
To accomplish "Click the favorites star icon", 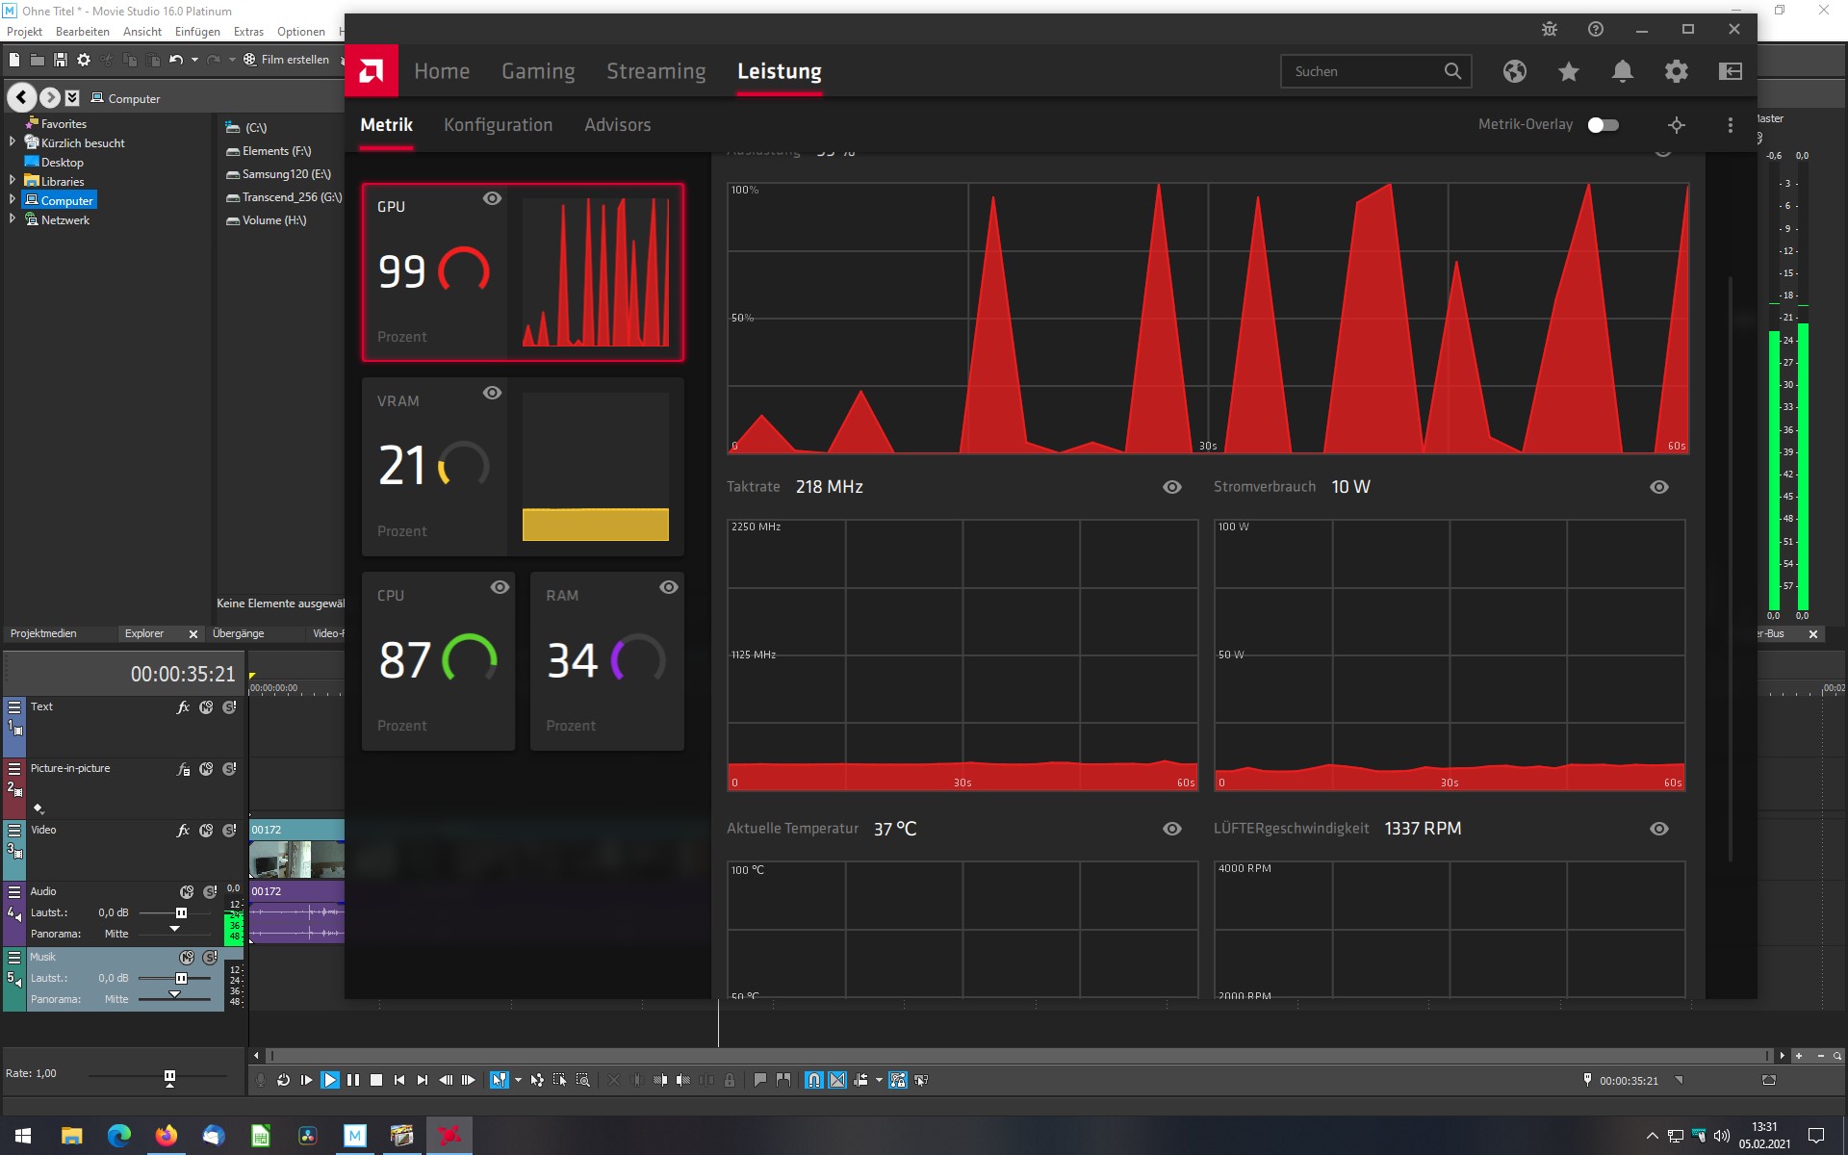I will tap(1569, 71).
